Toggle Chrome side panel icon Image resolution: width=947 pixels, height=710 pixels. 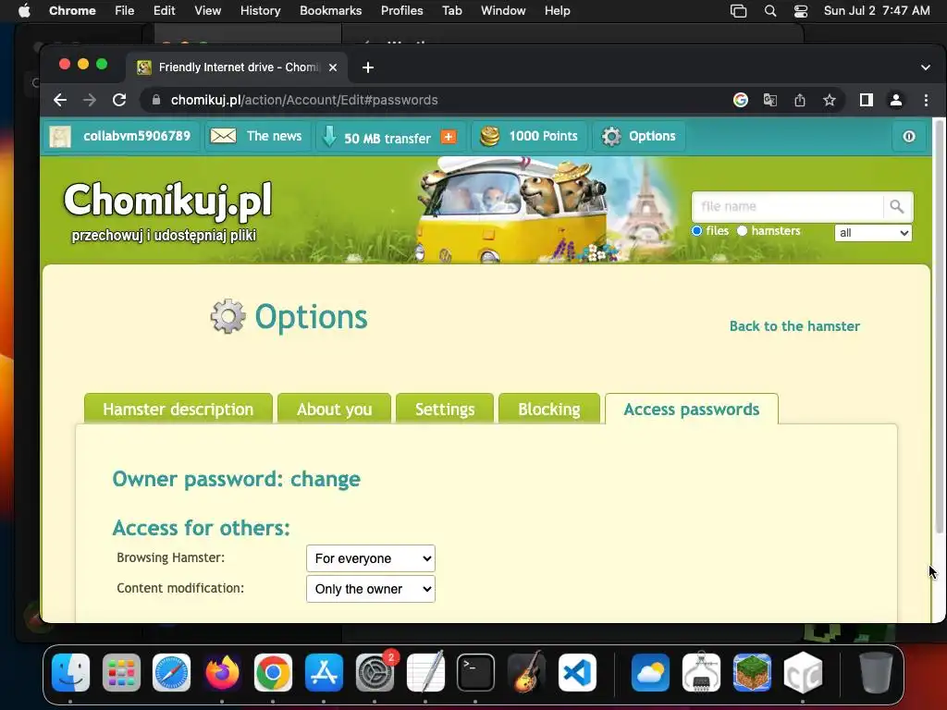point(866,100)
